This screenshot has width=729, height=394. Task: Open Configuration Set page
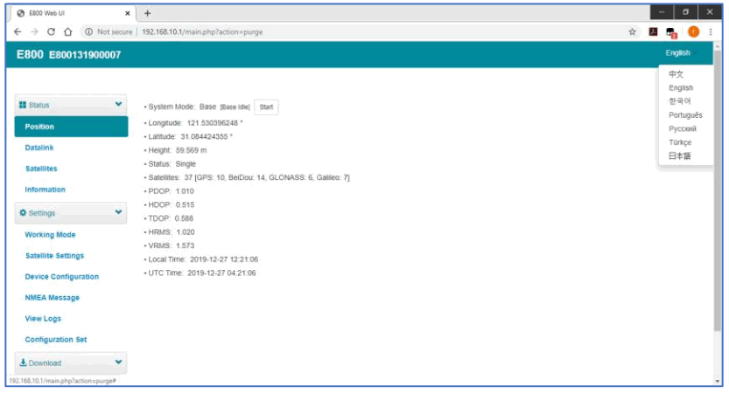[56, 339]
